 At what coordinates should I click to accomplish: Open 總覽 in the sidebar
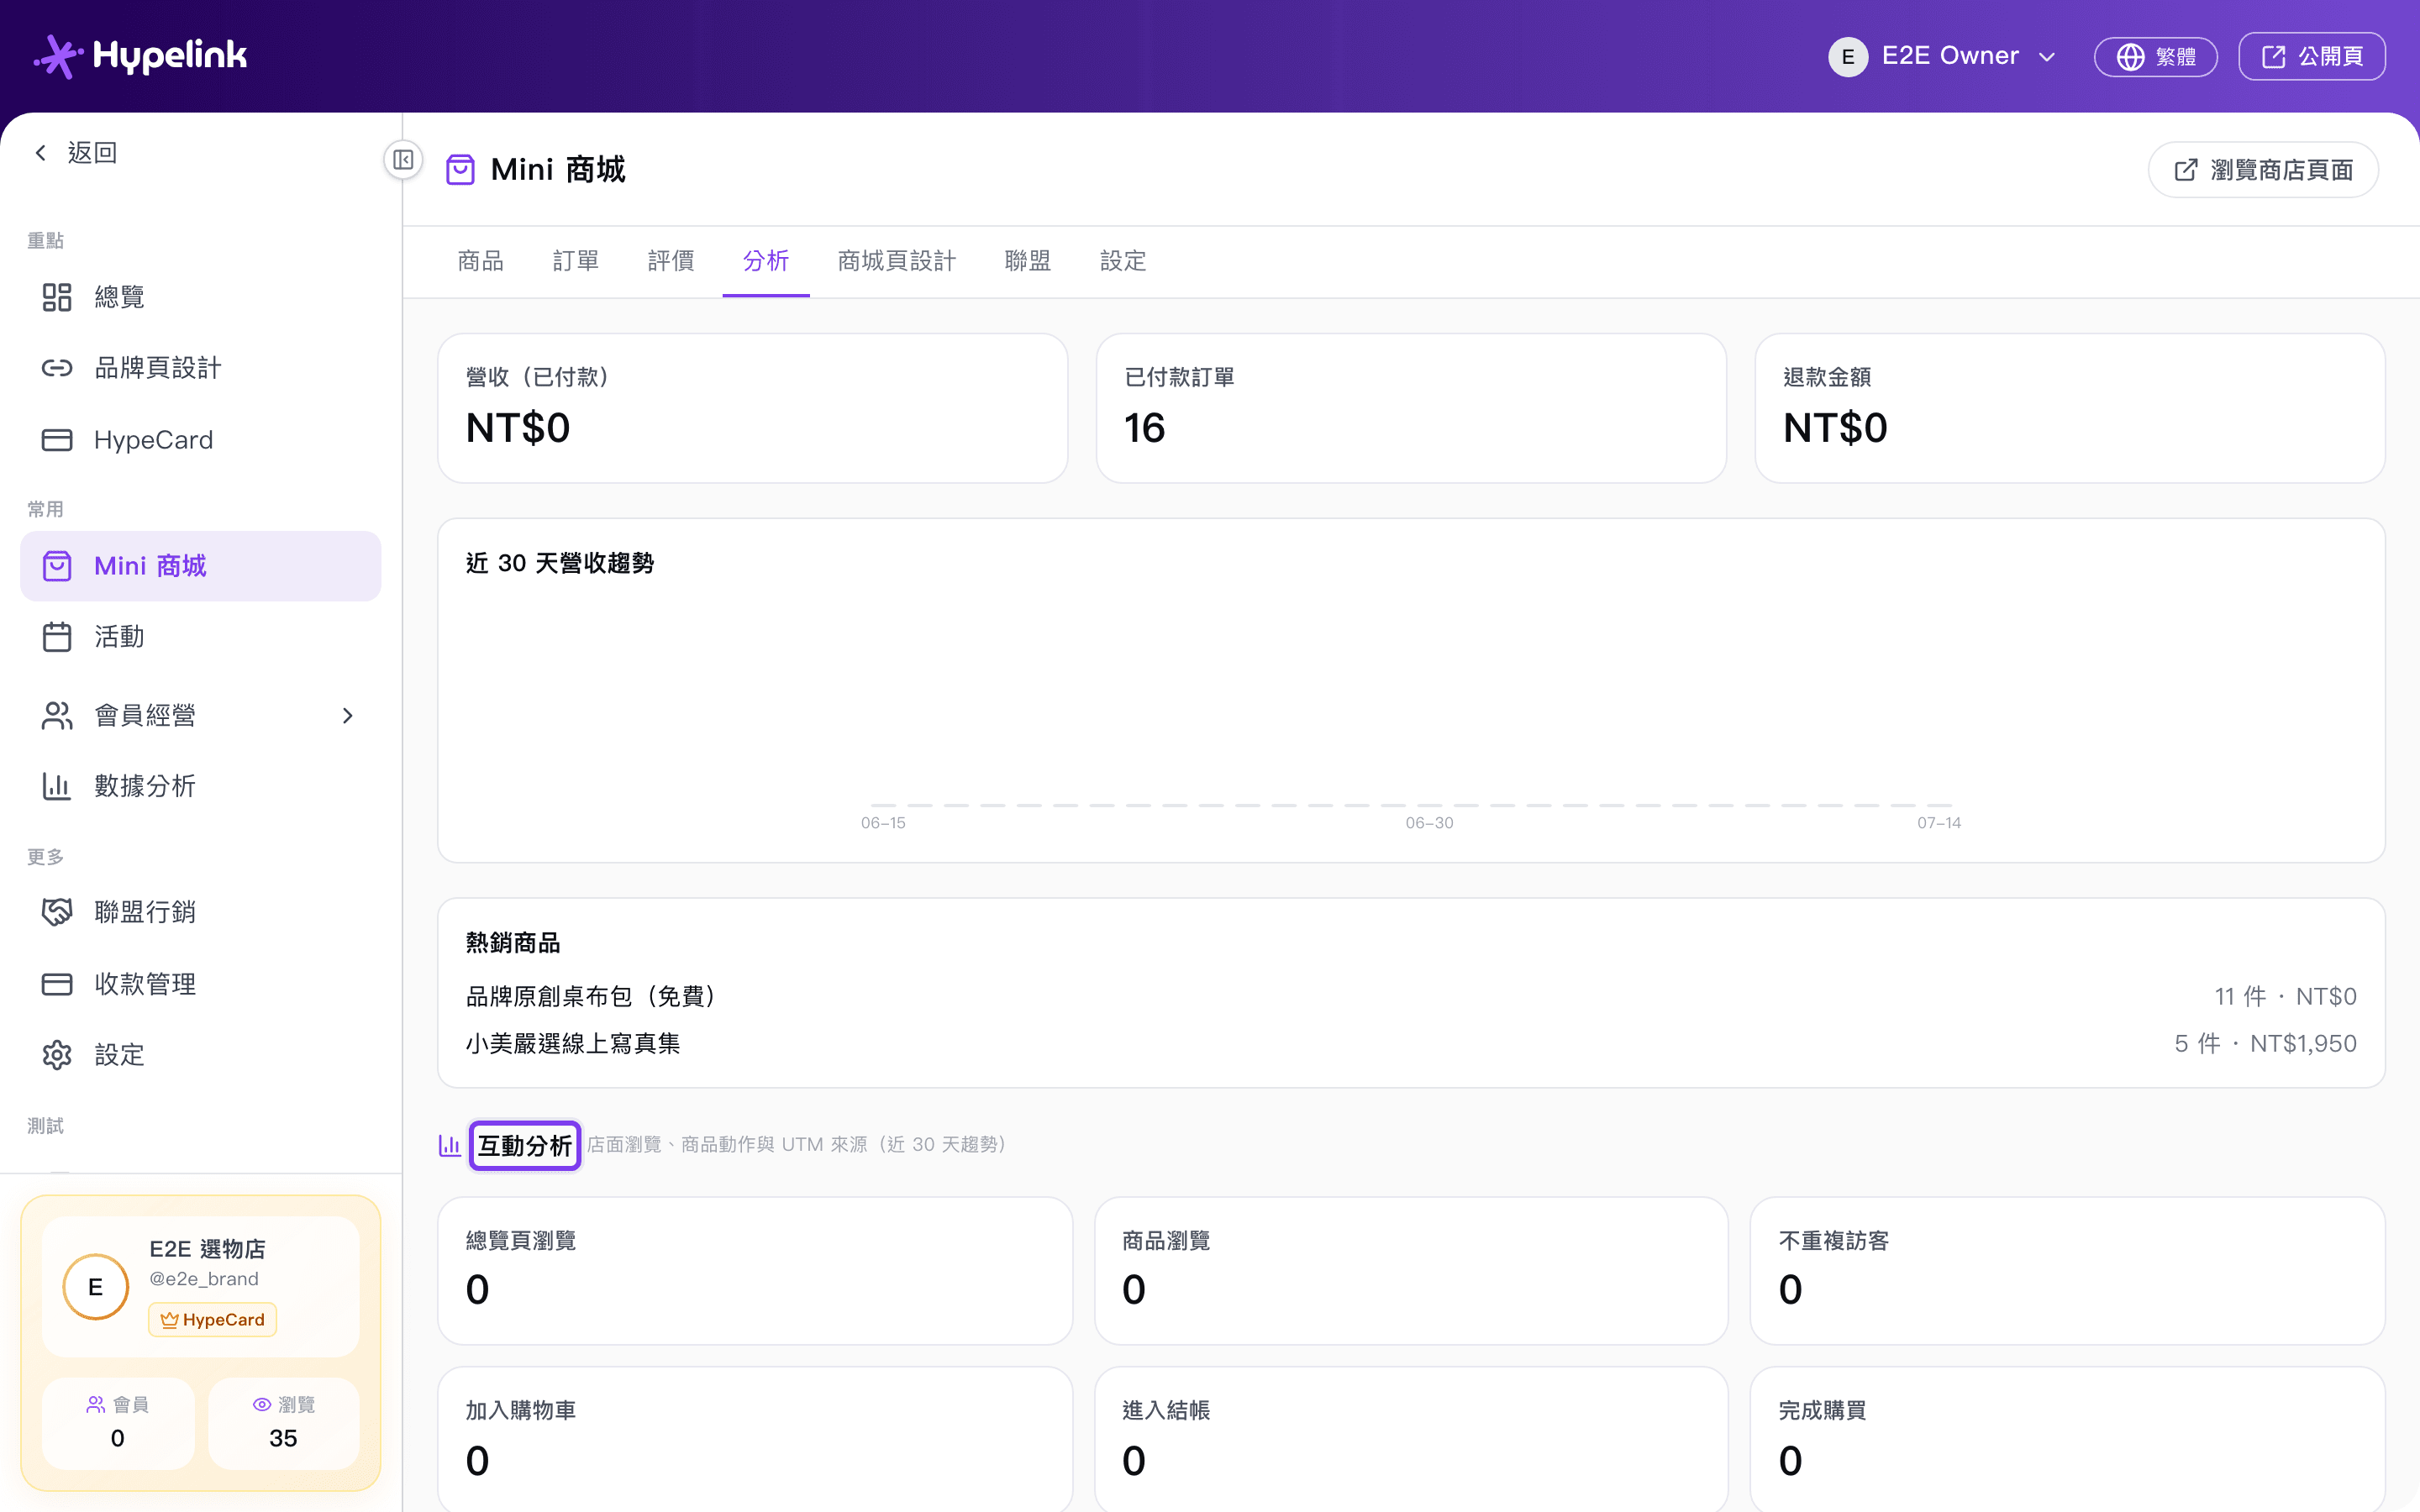point(201,297)
